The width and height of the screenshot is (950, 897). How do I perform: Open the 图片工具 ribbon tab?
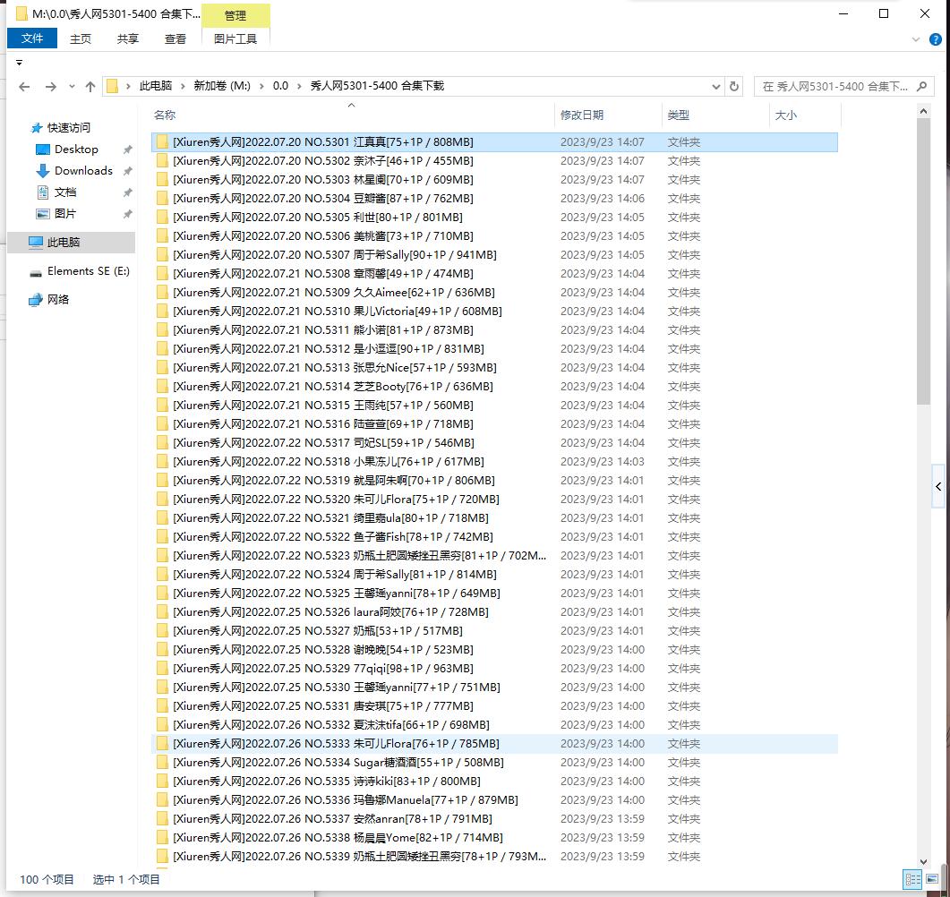coord(235,38)
